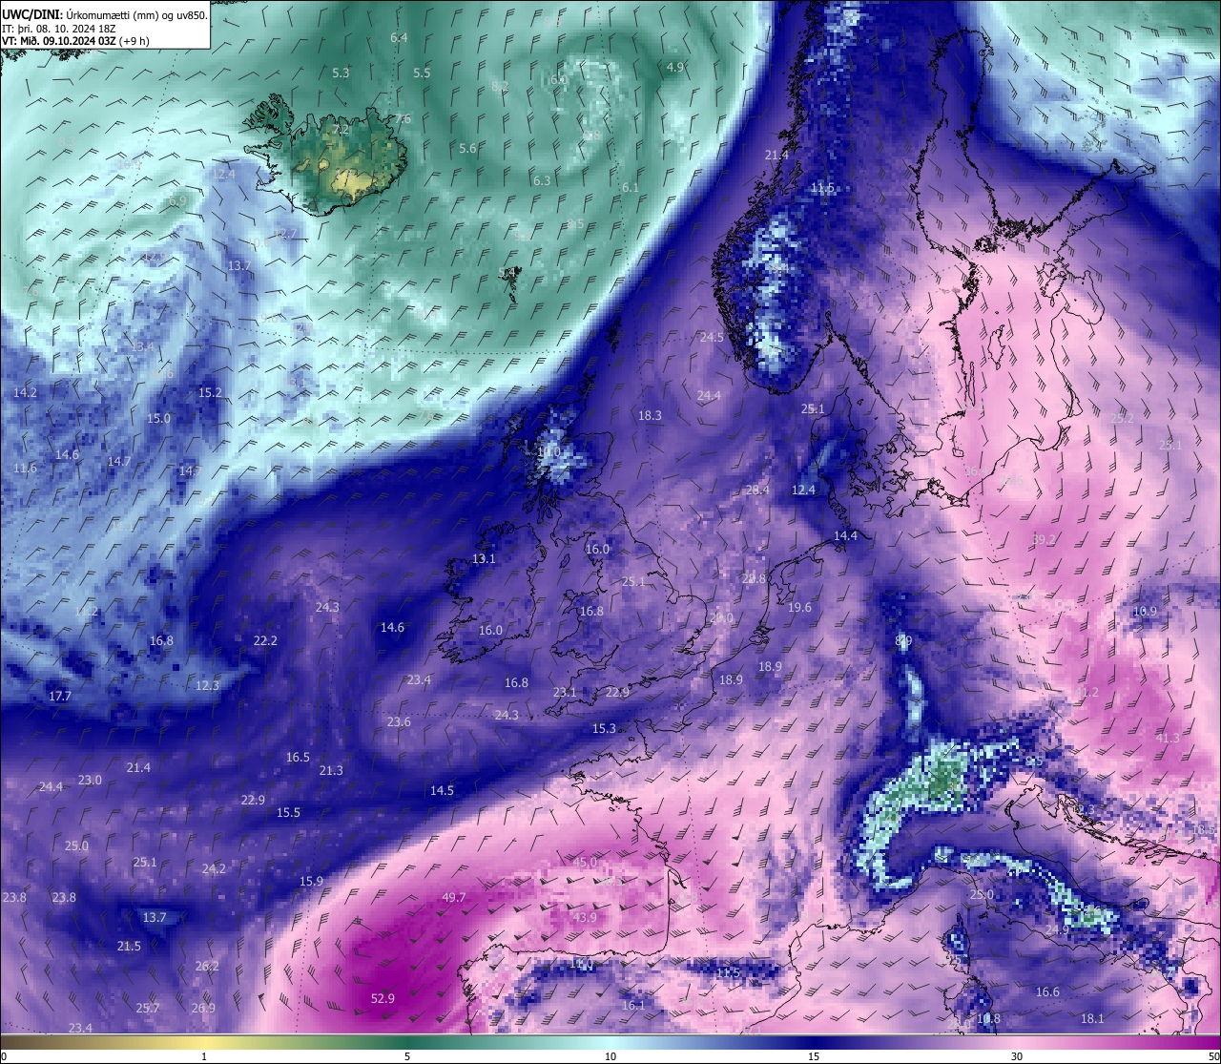Screen dimensions: 1221x1064
Task: Click the 24.5 value near Norway
Action: pyautogui.click(x=712, y=337)
